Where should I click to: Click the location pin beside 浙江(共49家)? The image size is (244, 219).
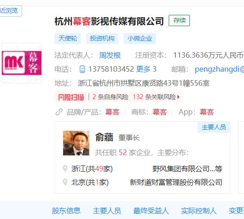65,169
